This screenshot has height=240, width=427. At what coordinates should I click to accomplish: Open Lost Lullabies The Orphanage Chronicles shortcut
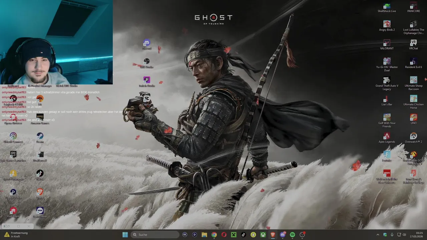pos(413,28)
